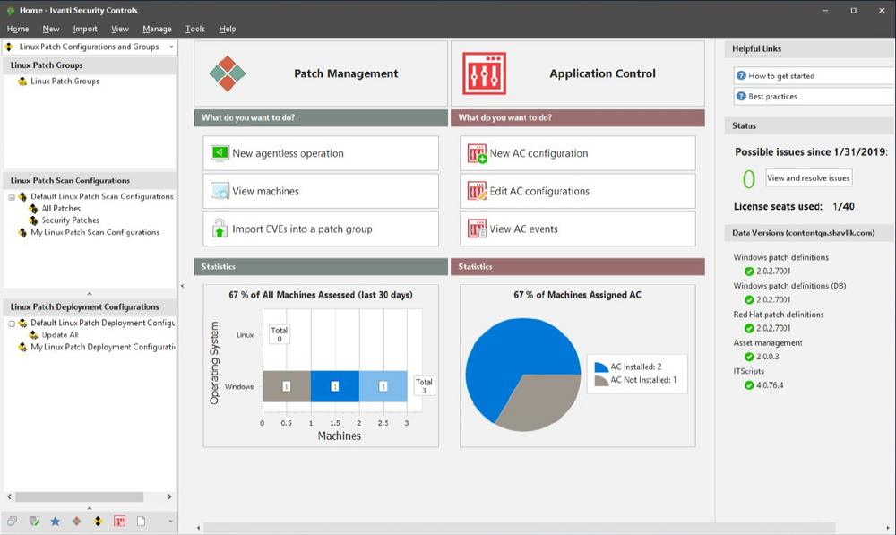Screen dimensions: 896x535
Task: Click the Ivanti app icon in the title bar
Action: (x=10, y=10)
